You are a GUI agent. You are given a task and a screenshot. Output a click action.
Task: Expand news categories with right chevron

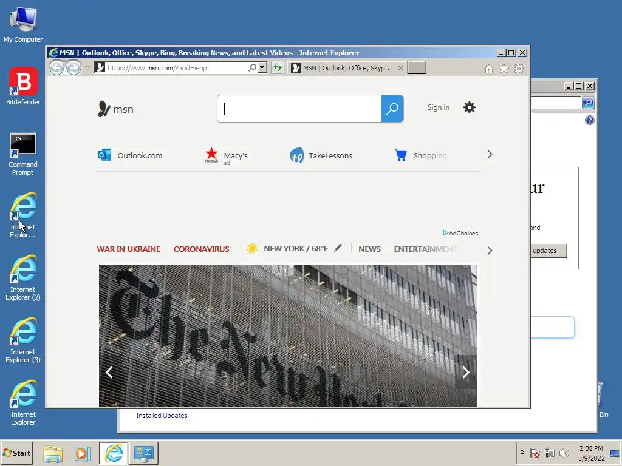coord(490,251)
